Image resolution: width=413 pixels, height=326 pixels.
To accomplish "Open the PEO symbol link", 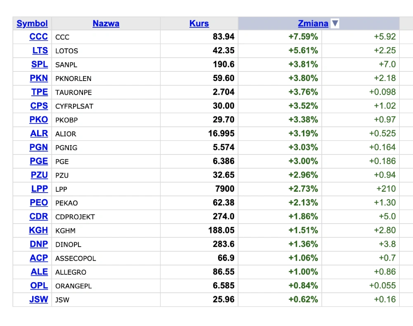I will (39, 202).
